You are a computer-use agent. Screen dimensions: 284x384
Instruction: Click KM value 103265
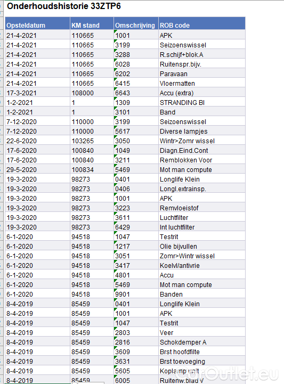92,141
